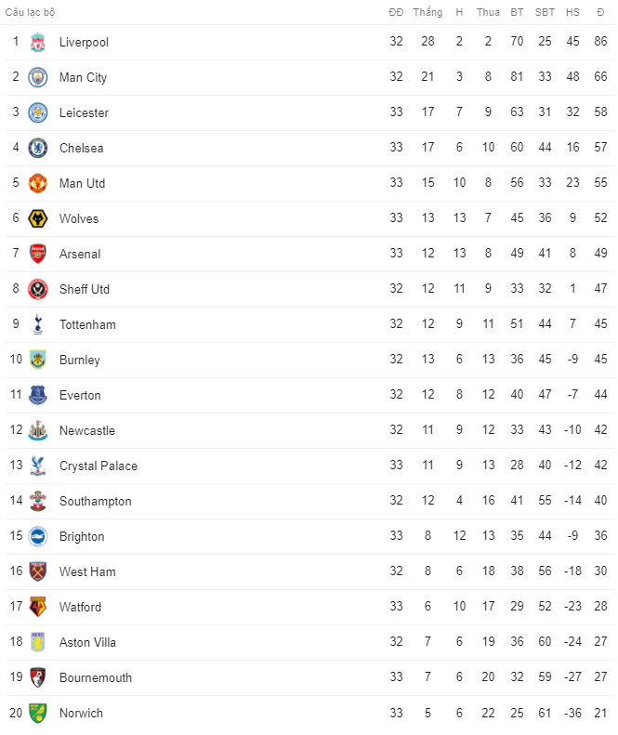This screenshot has width=618, height=735.
Task: Click the Chelsea club crest
Action: (38, 148)
